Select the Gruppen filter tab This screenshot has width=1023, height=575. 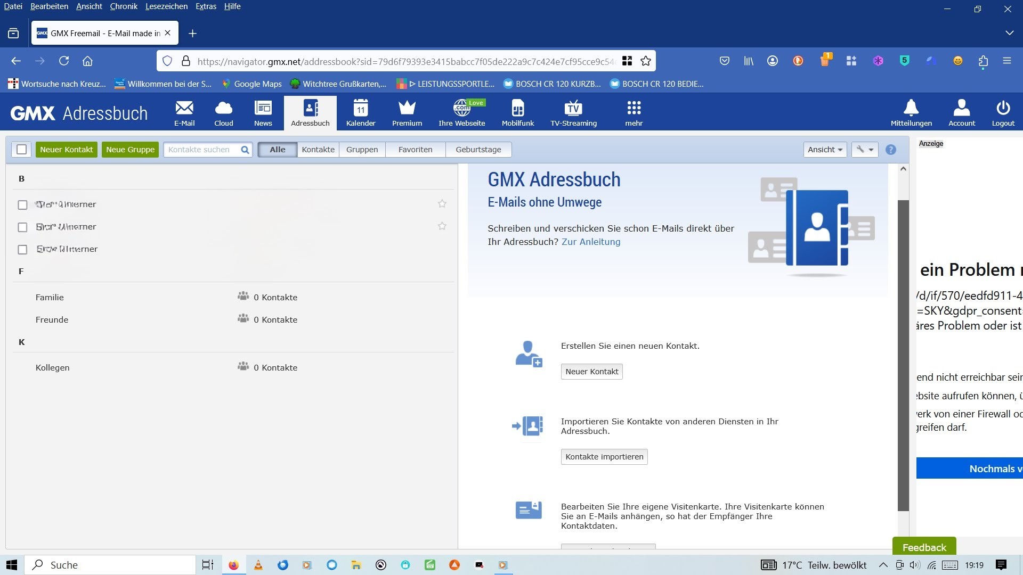point(362,150)
